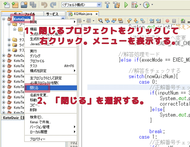Click the 'case 0:' code line
This screenshot has width=190, height=147.
pos(148,82)
